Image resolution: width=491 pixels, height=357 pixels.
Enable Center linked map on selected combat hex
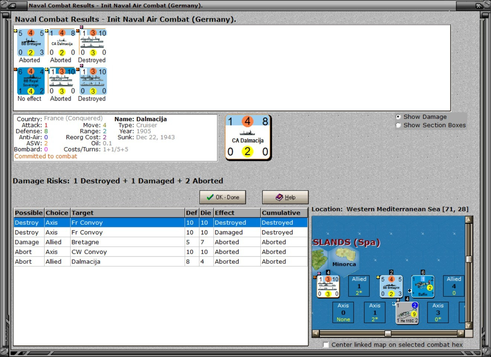[326, 345]
